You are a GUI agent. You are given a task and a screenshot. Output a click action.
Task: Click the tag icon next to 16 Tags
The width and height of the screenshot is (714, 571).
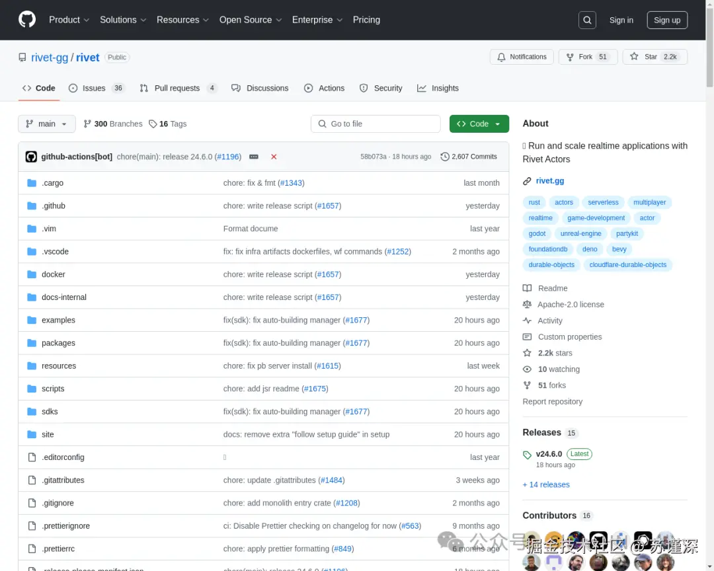pos(153,124)
